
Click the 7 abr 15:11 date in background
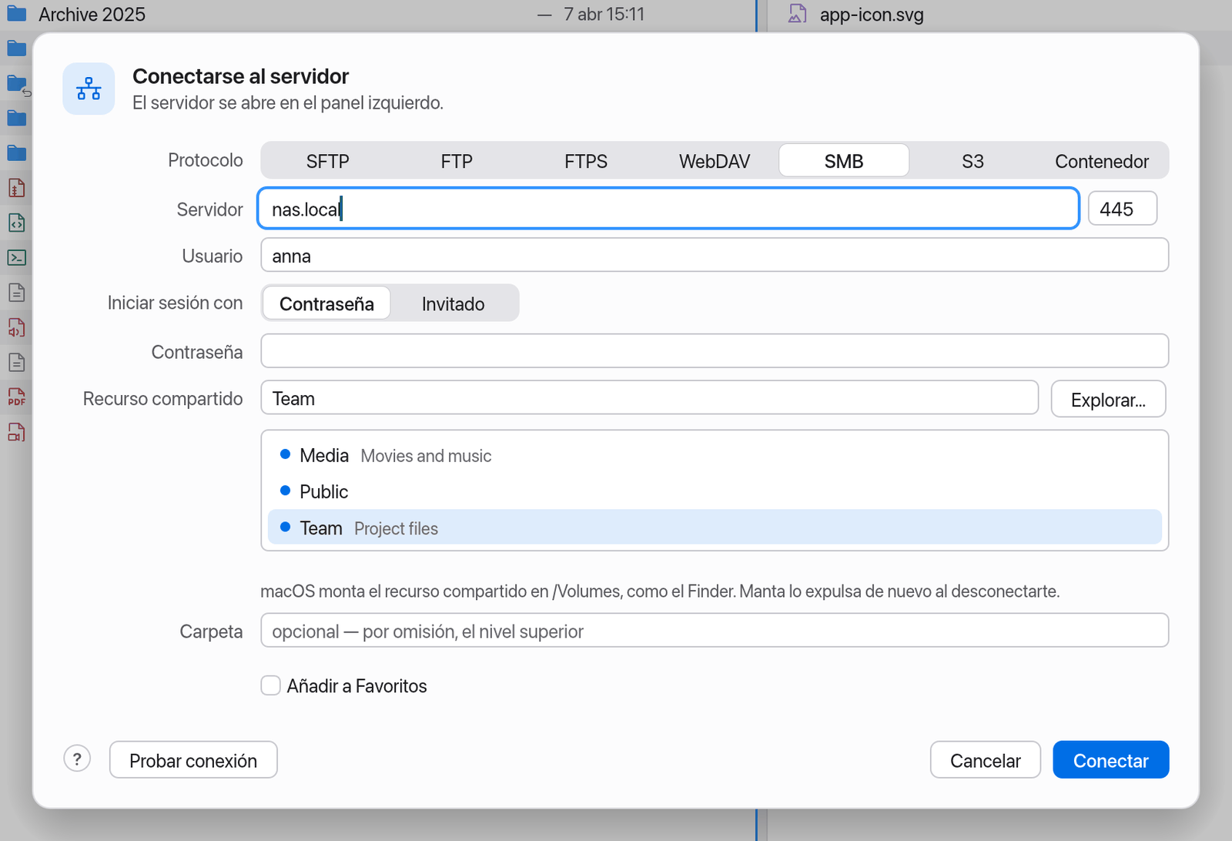click(604, 14)
